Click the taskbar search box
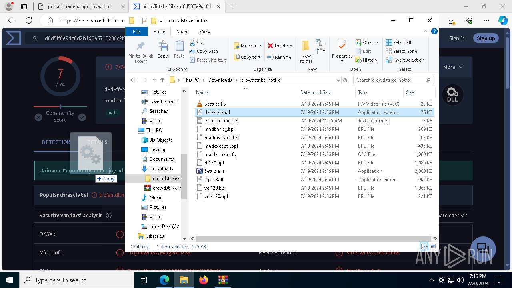 point(77,280)
